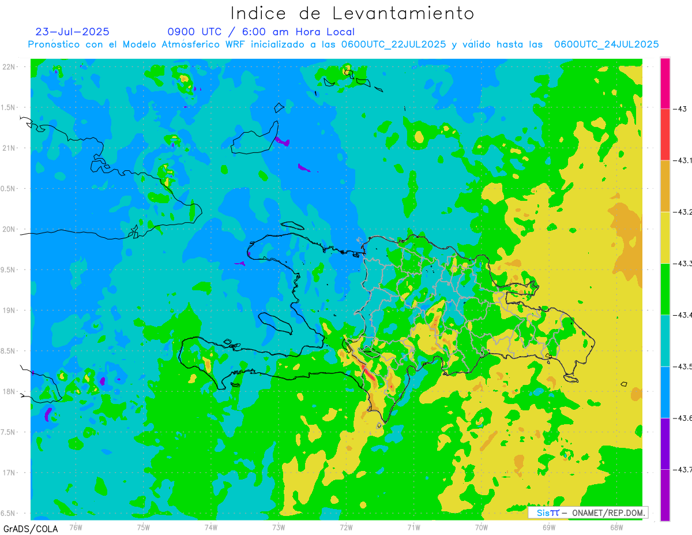Screen dimensions: 692x535
Task: Click the title 'Indice de Levantamiento'
Action: (352, 13)
